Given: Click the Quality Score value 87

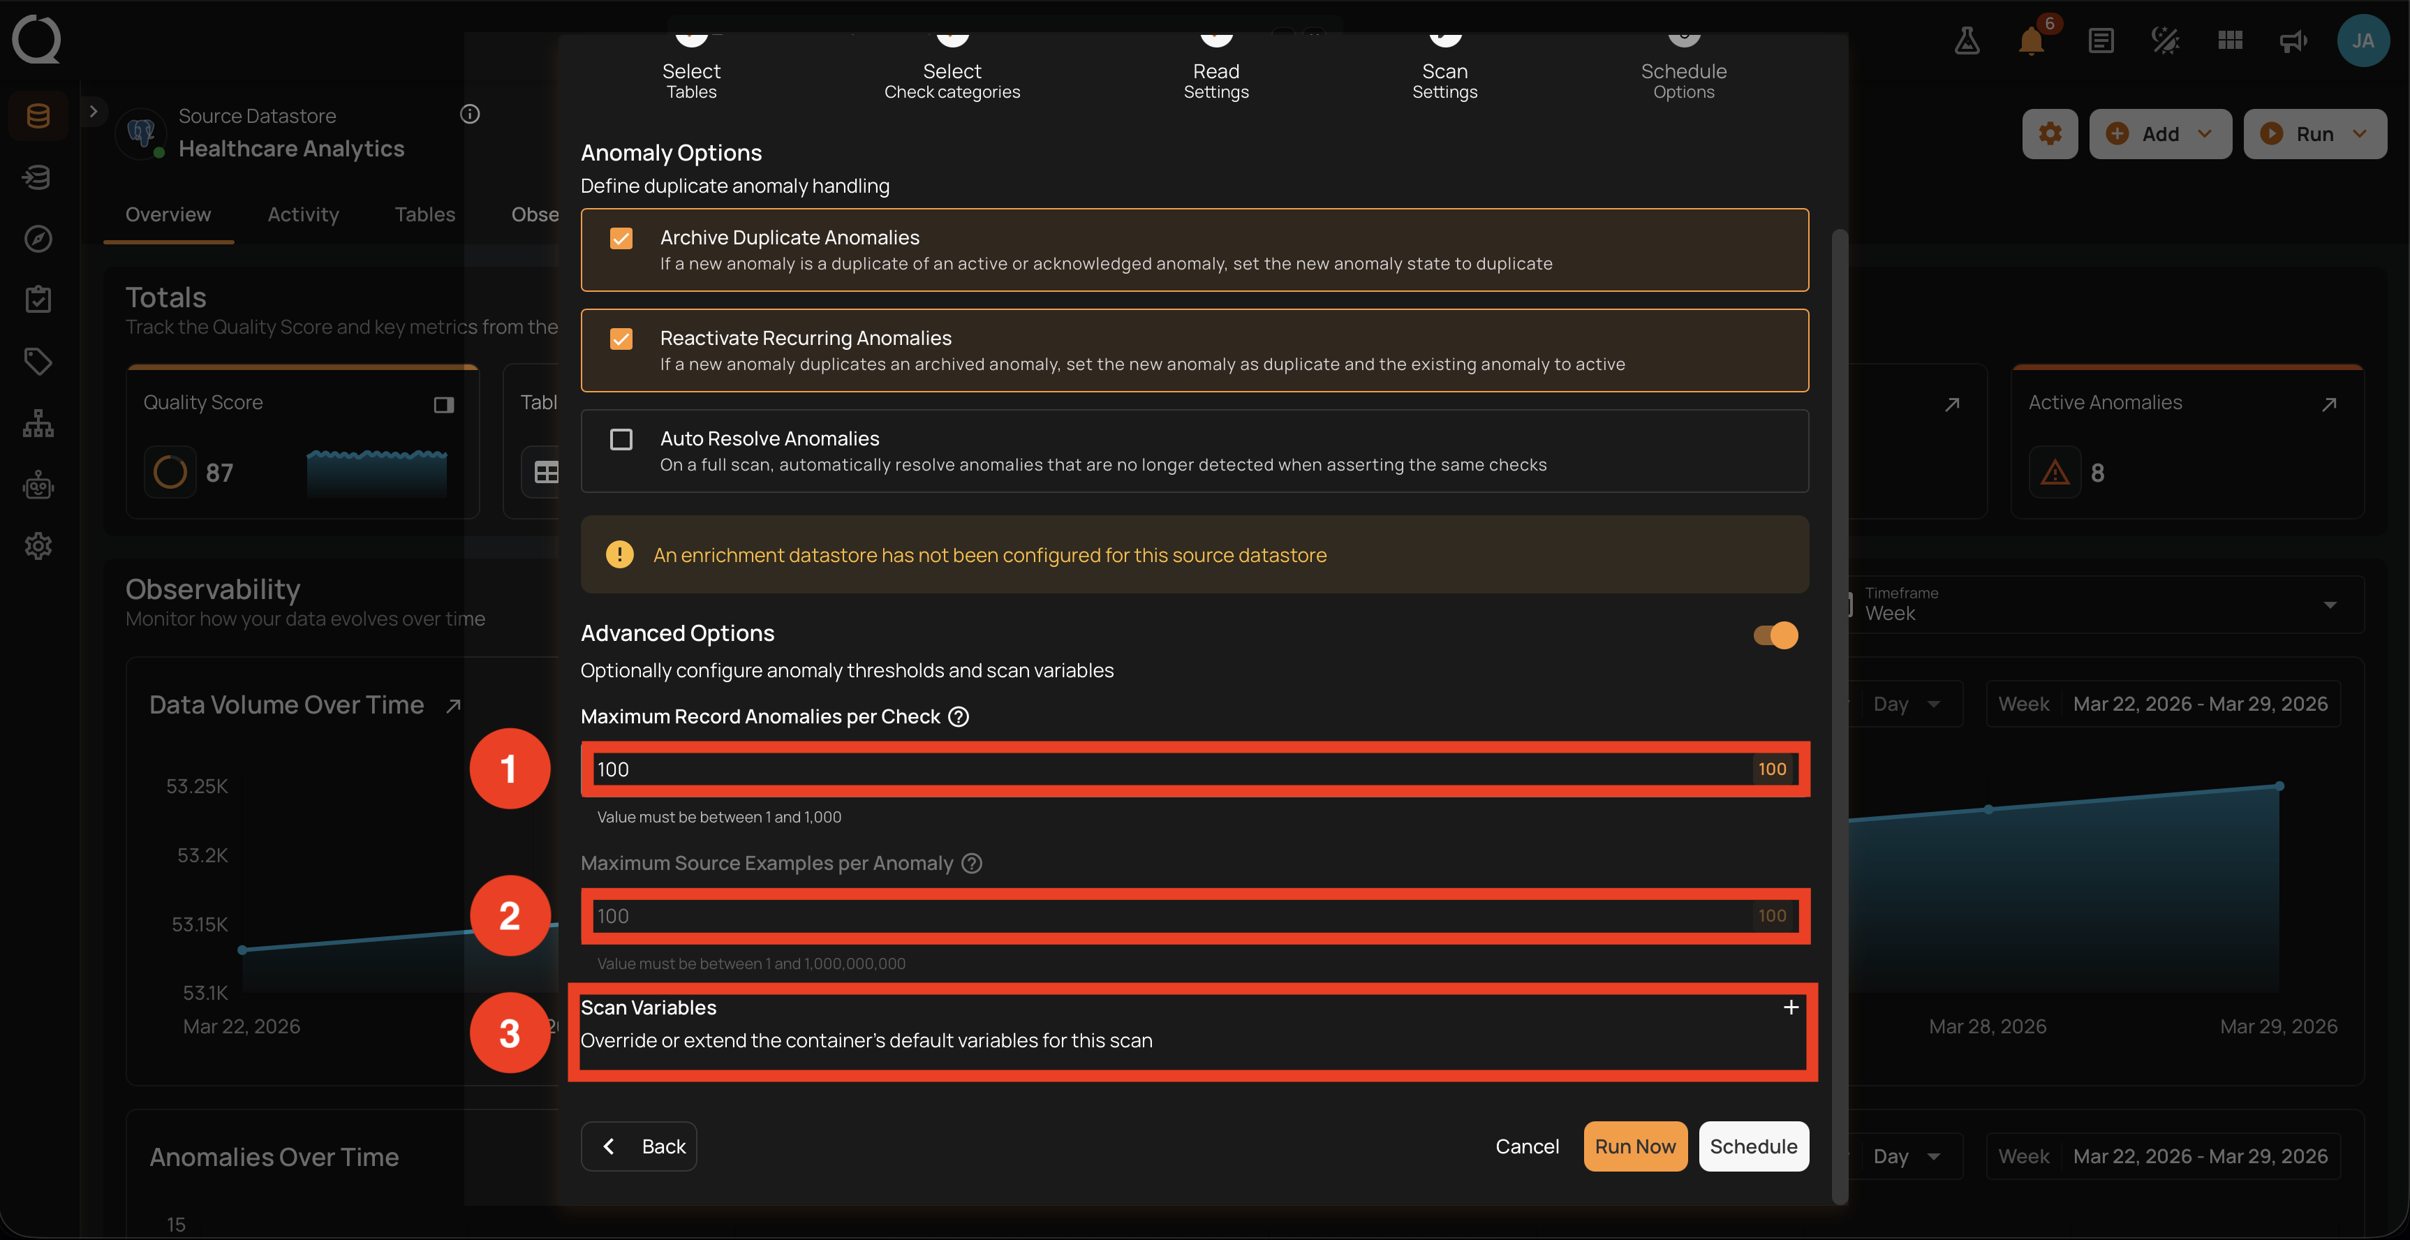Looking at the screenshot, I should [x=219, y=473].
